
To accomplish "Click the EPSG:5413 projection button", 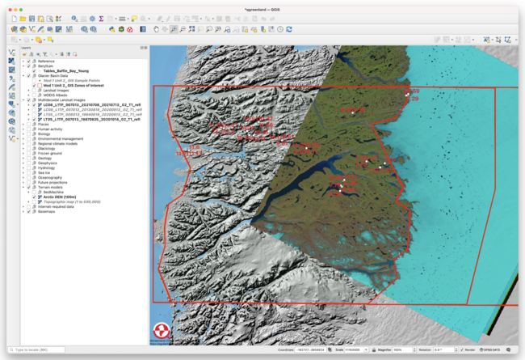I will (490, 349).
